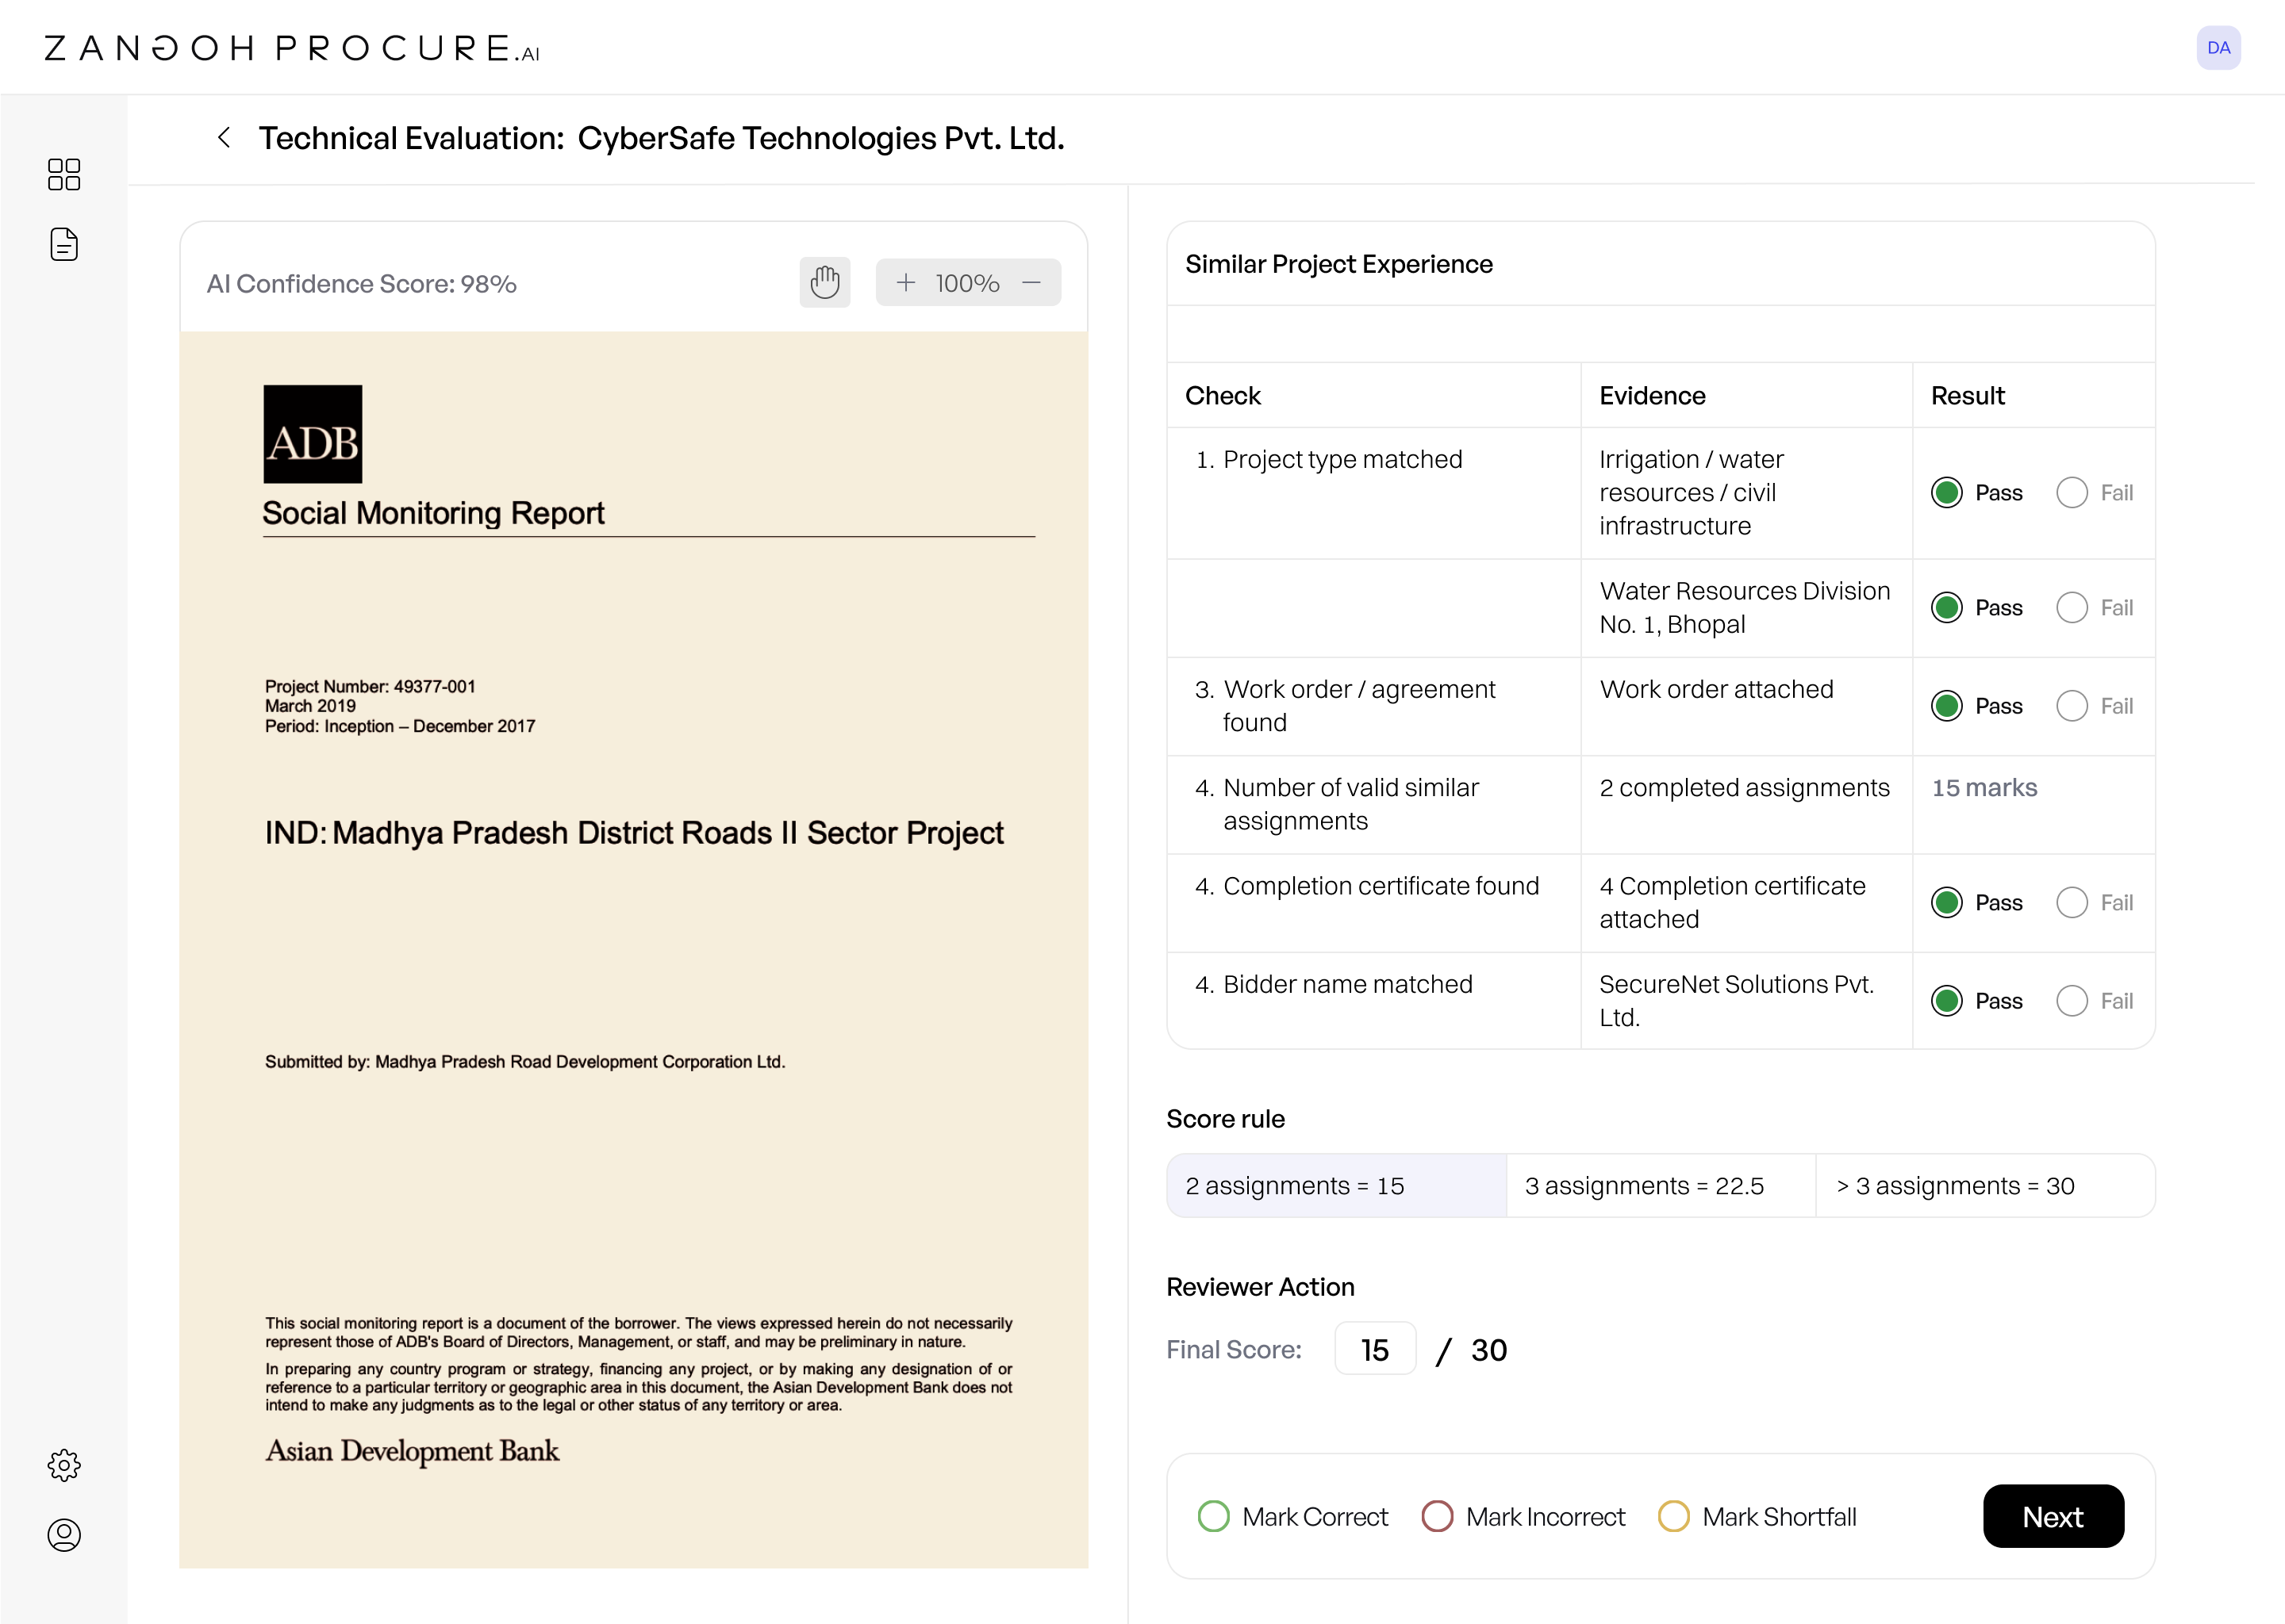Select score rule 3 assignments = 22.5
The image size is (2285, 1624).
point(1661,1186)
